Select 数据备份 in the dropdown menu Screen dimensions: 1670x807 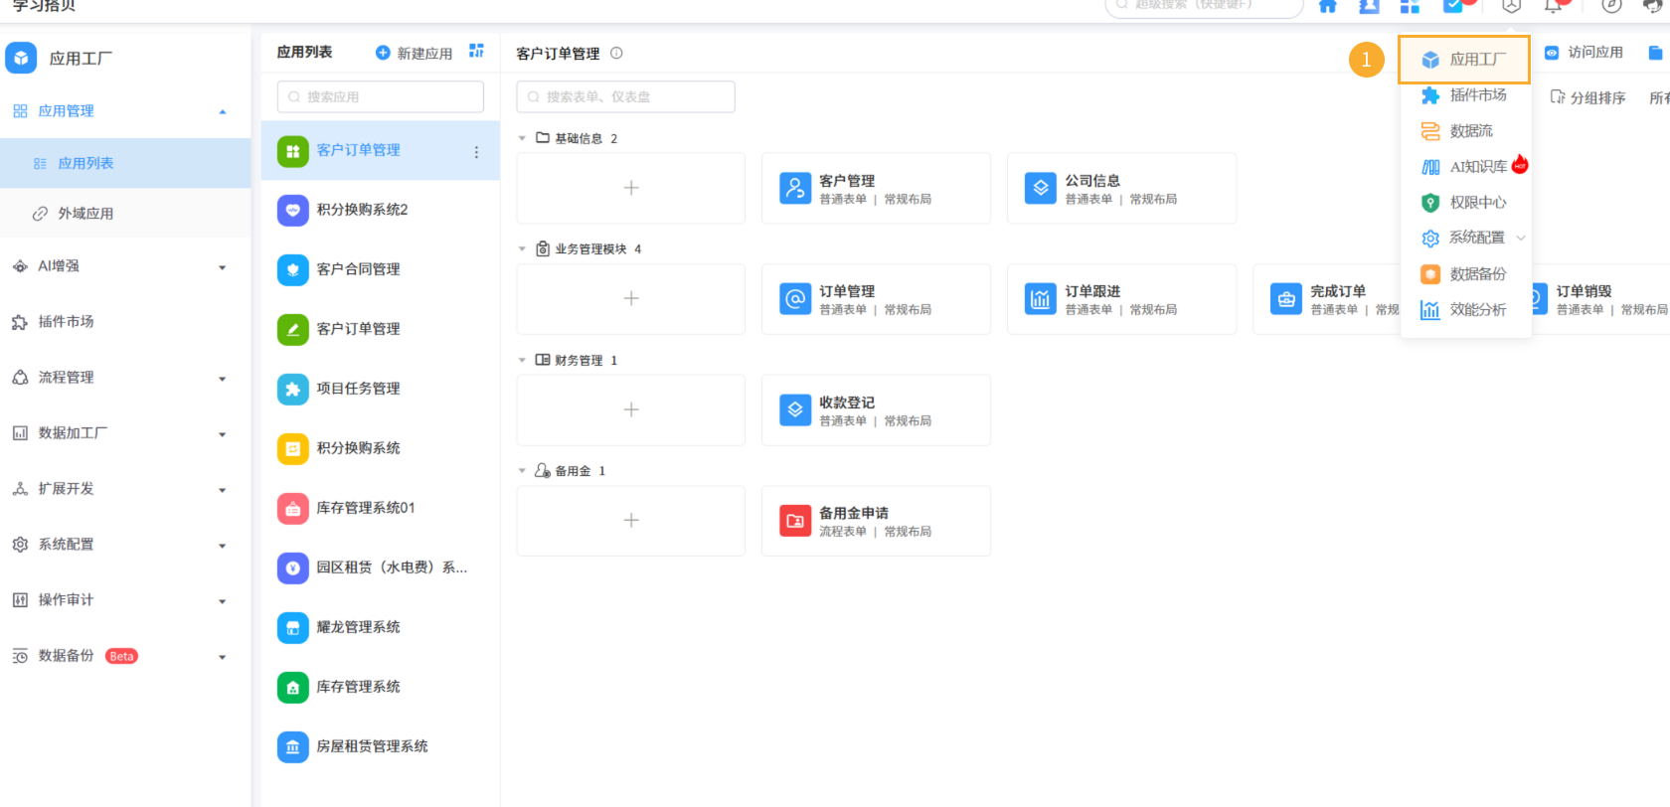point(1464,274)
